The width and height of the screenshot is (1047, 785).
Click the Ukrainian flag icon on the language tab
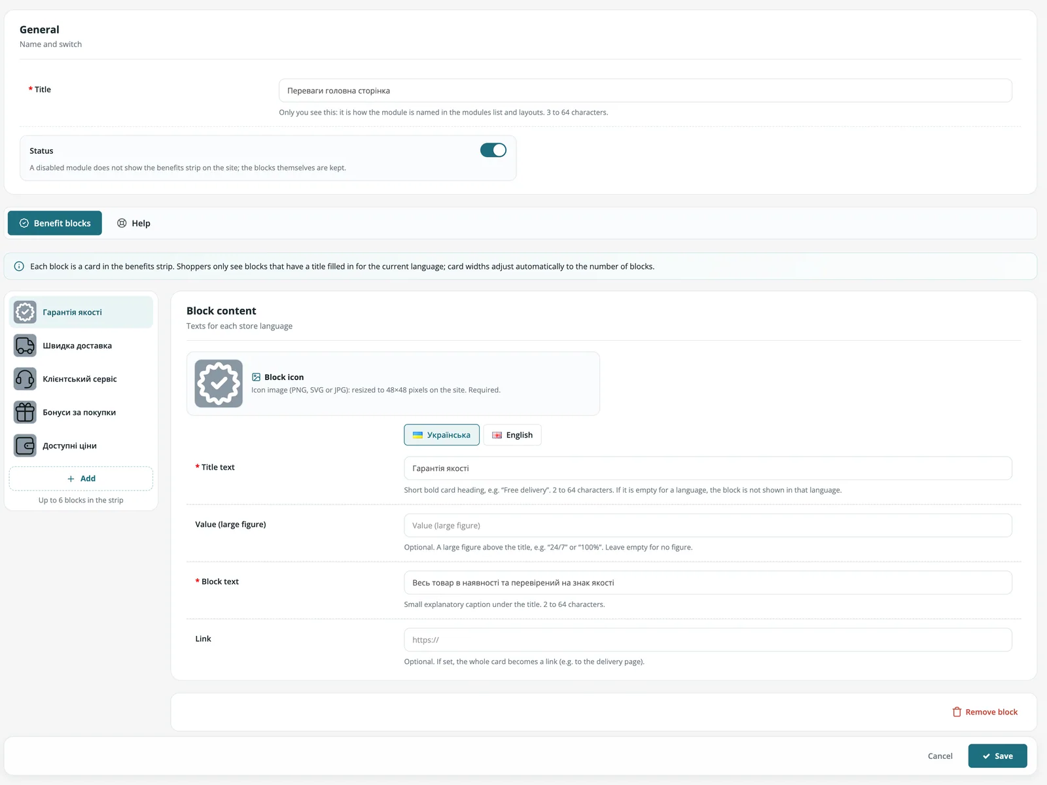coord(417,435)
